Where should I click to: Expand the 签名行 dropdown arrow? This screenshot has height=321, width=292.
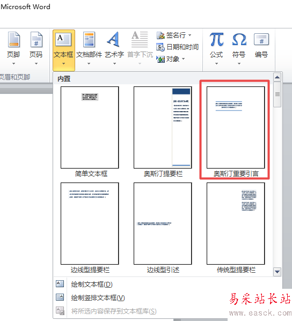190,35
